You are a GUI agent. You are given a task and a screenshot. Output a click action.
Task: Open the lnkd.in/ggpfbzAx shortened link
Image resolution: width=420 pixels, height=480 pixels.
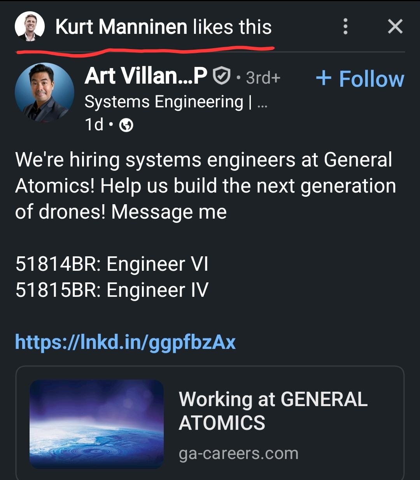(x=125, y=342)
